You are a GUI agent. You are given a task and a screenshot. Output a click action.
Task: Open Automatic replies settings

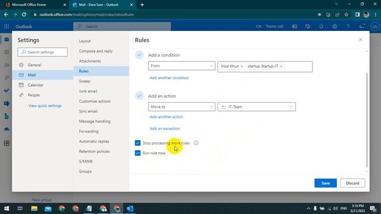click(x=101, y=141)
